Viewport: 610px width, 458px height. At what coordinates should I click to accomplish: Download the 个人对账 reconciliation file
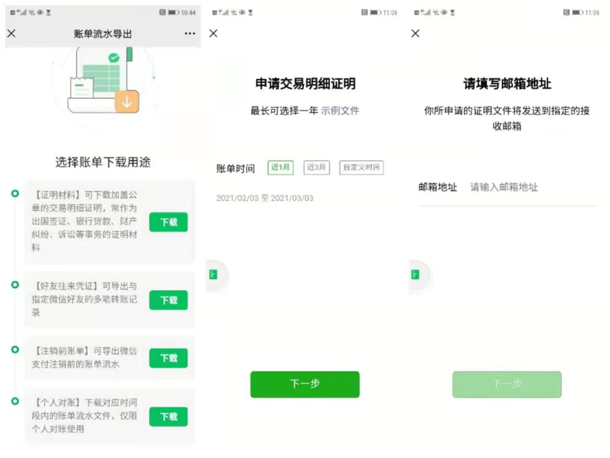click(x=168, y=417)
